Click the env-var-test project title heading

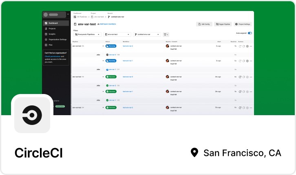(x=87, y=24)
